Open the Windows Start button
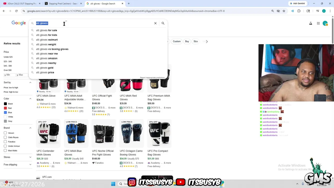Viewport: 334px width, 188px height. 113,184
